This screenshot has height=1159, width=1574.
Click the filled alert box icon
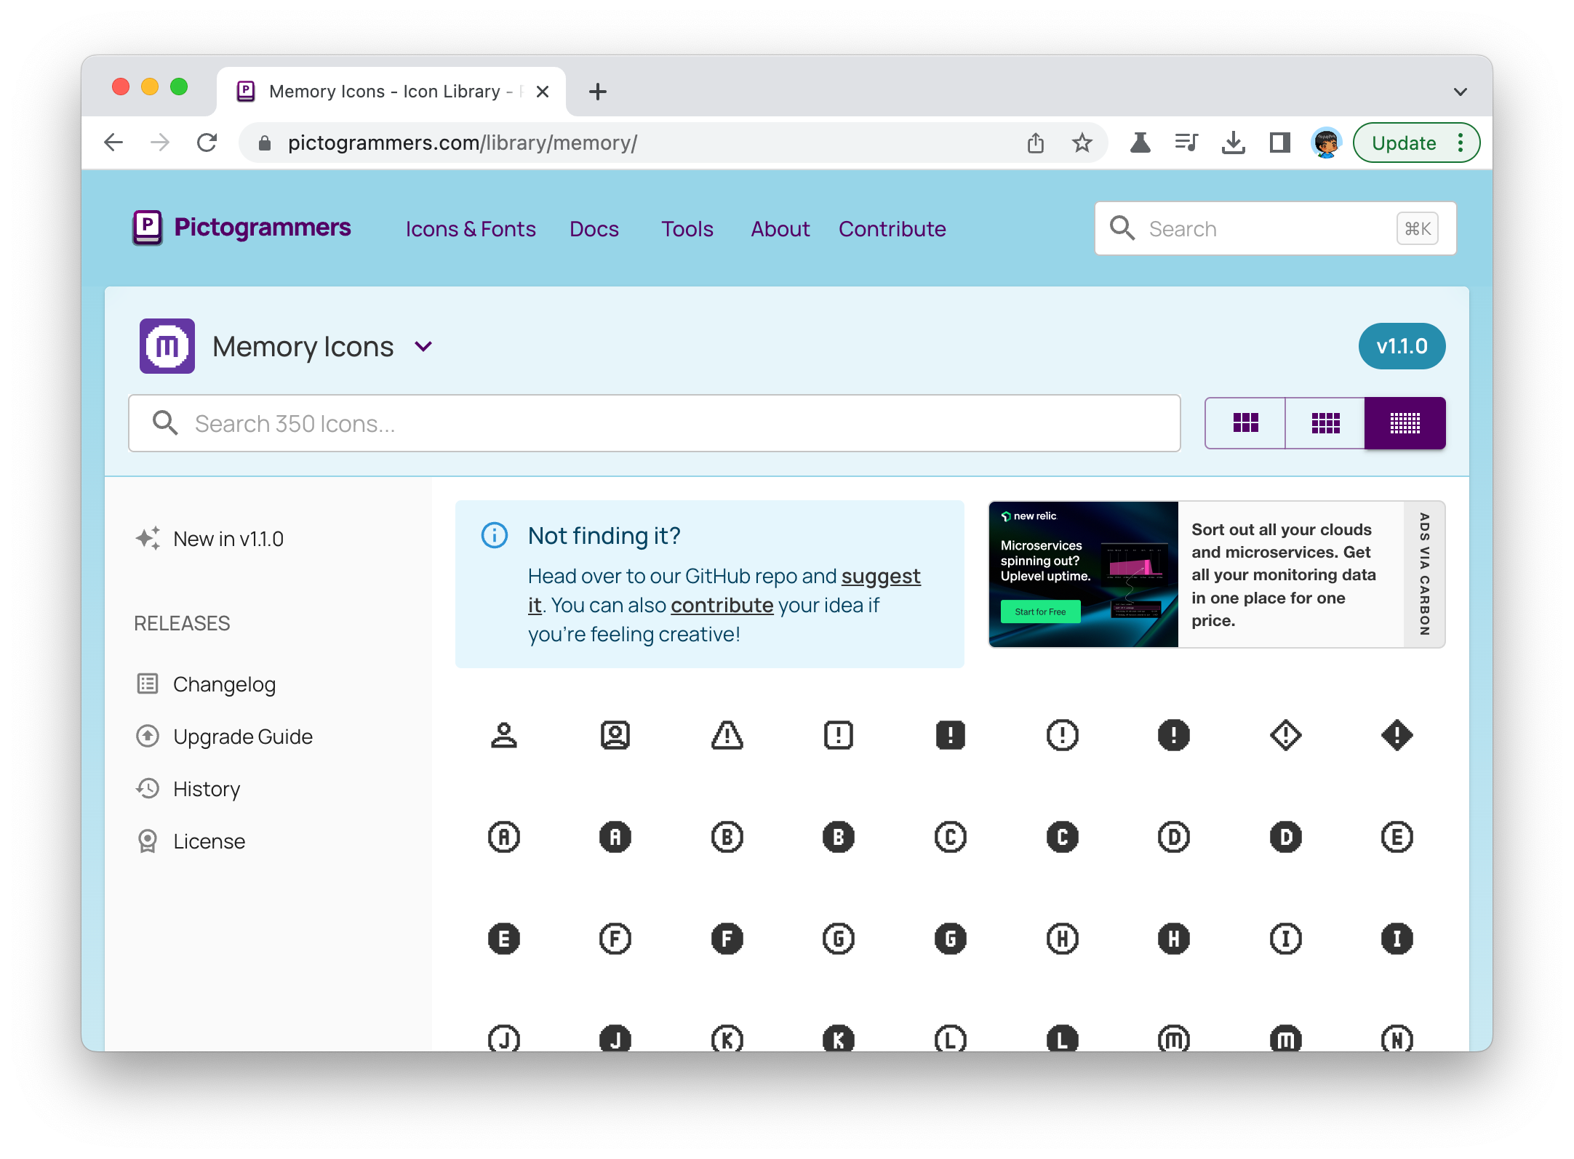pyautogui.click(x=950, y=735)
